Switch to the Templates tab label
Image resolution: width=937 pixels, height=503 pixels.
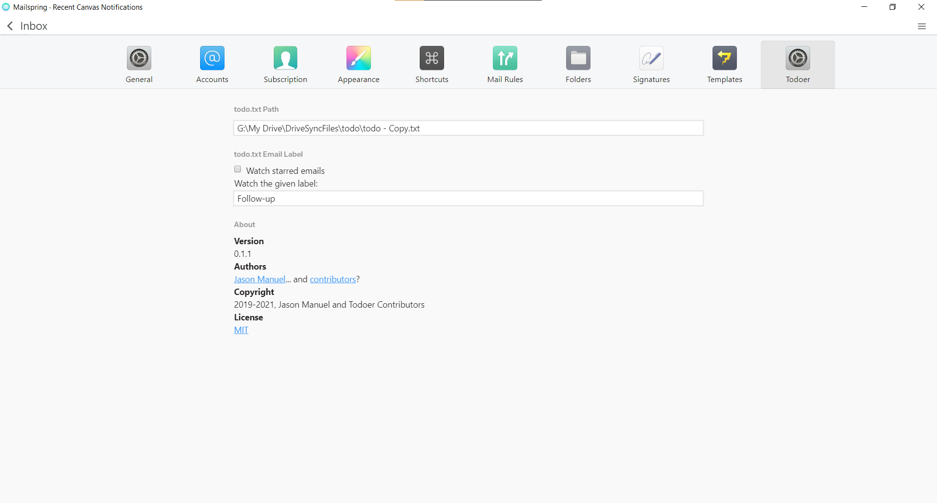725,79
